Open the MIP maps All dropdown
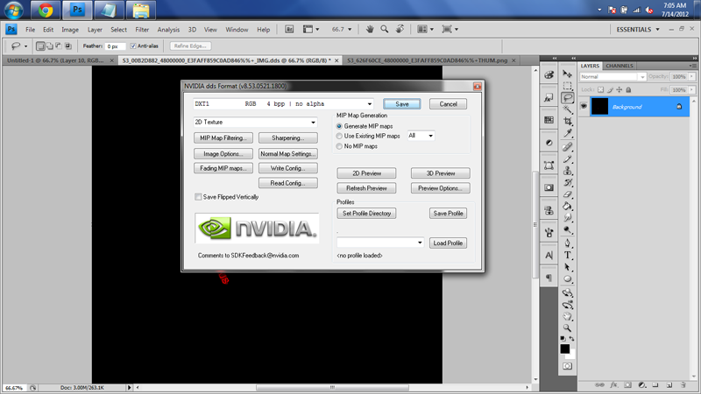The image size is (701, 394). 421,136
